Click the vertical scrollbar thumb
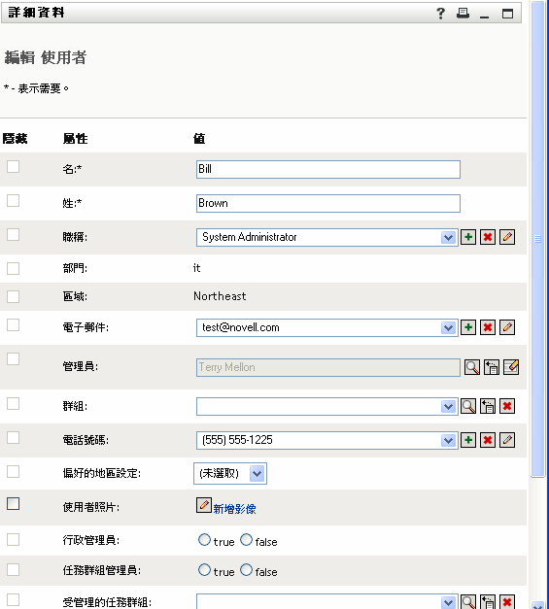This screenshot has width=549, height=609. (537, 239)
